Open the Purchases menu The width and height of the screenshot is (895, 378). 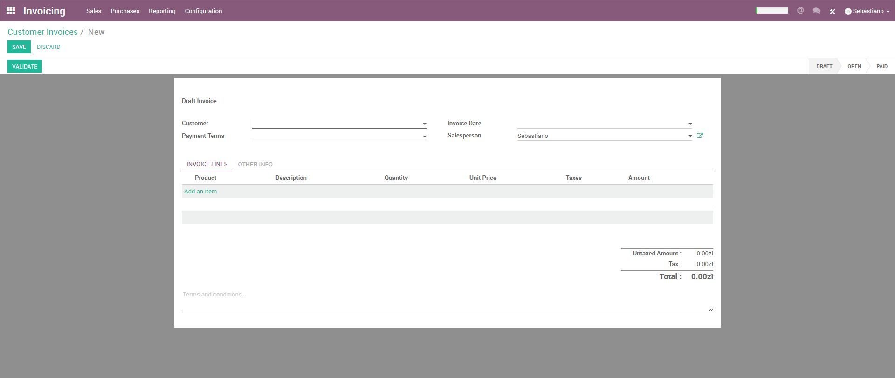tap(125, 11)
